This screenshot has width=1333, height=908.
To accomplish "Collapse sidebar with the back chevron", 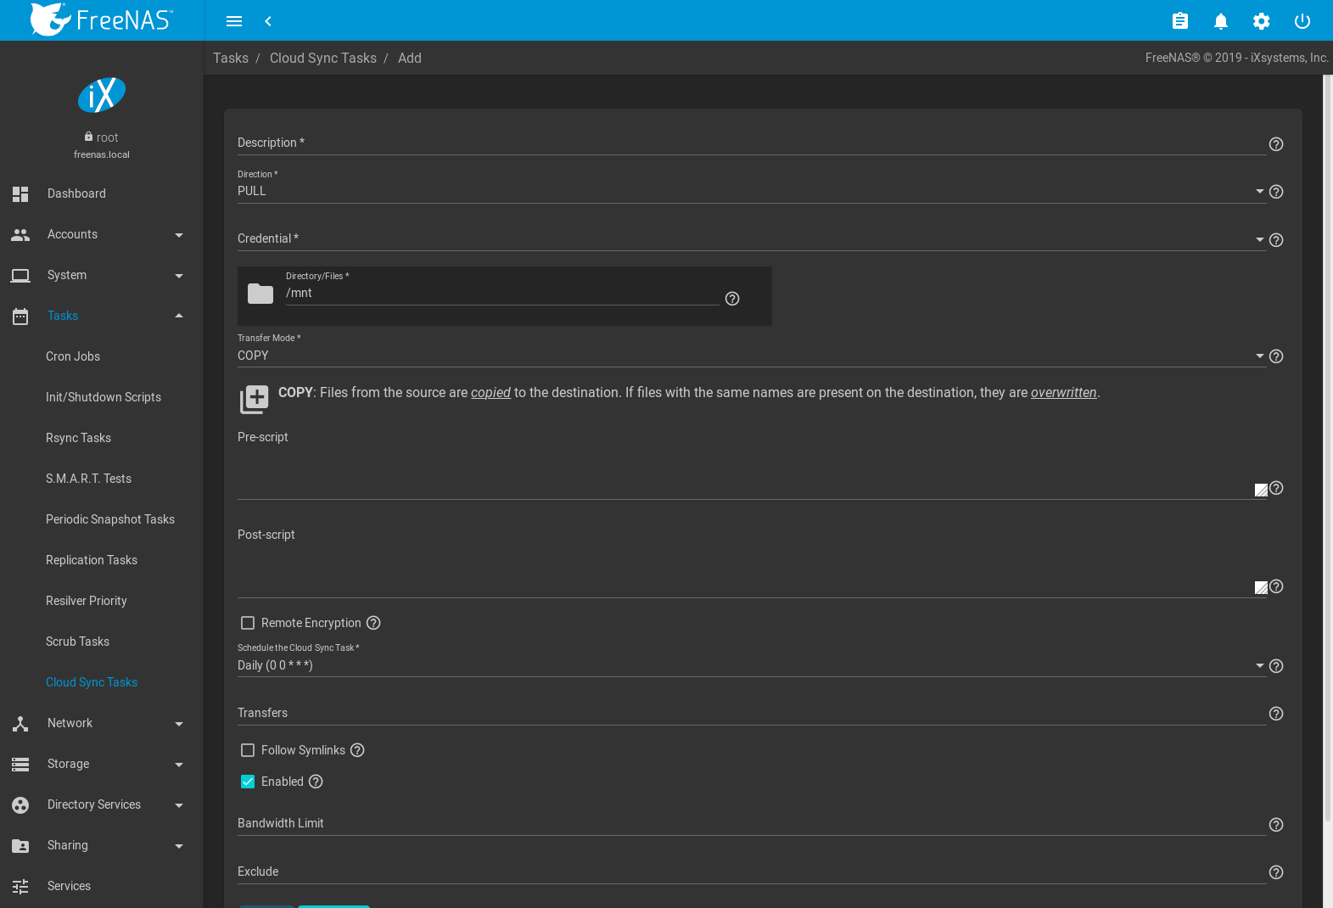I will coord(268,21).
